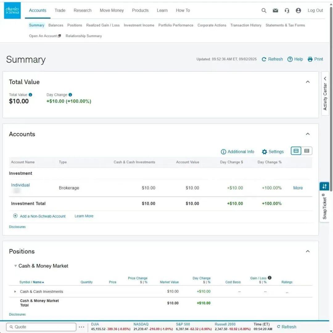
Task: Open the Individual brokerage account
Action: 20,185
